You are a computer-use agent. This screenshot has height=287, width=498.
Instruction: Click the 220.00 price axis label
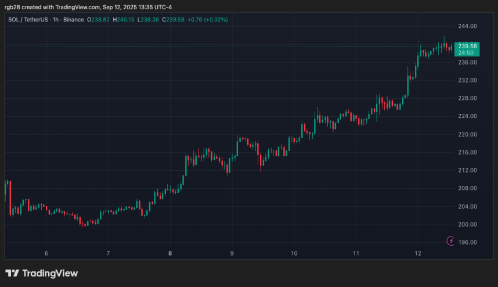(467, 134)
